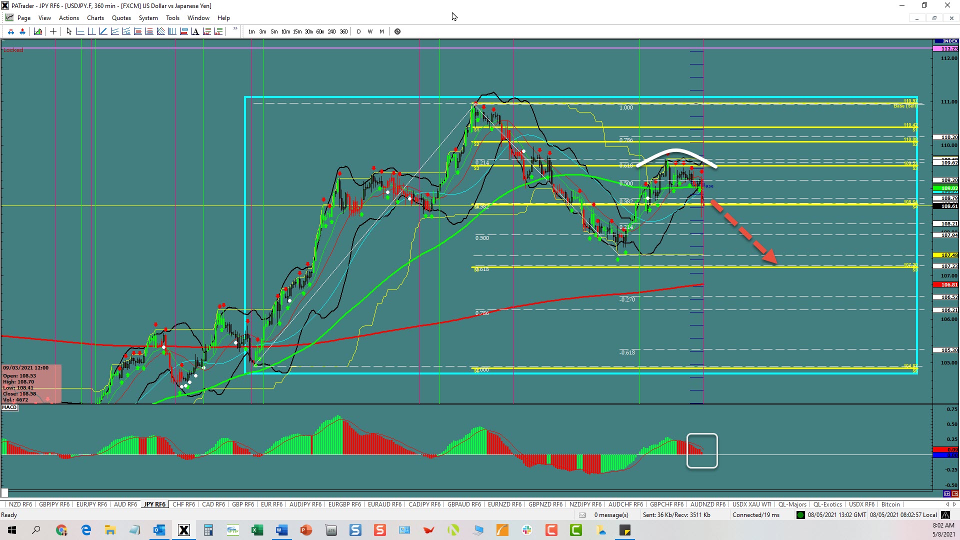Viewport: 960px width, 540px height.
Task: Select the crosshair cursor tool
Action: coord(53,31)
